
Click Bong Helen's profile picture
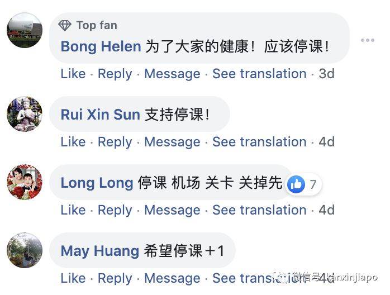click(24, 31)
